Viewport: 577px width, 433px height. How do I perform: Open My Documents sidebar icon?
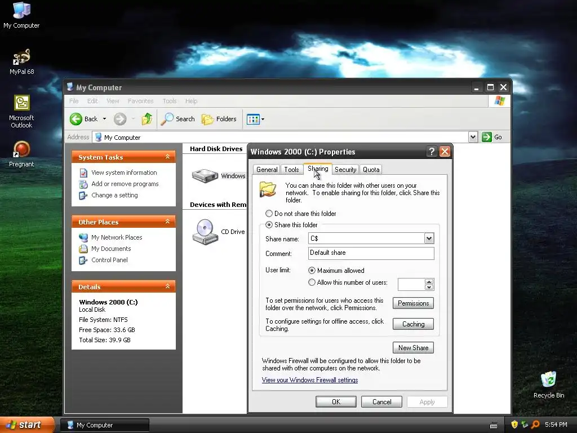83,249
